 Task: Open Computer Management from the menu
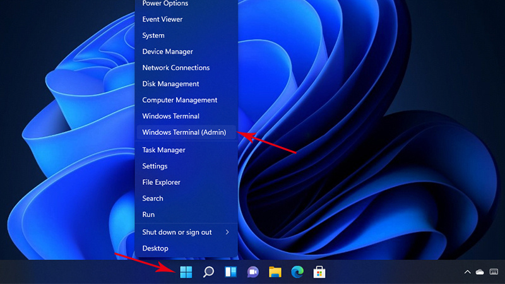point(179,100)
